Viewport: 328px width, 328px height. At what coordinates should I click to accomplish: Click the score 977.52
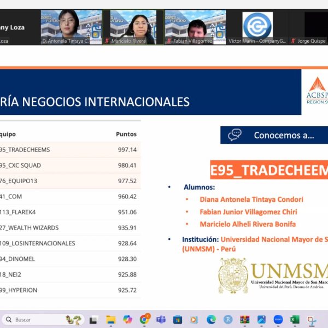(127, 181)
